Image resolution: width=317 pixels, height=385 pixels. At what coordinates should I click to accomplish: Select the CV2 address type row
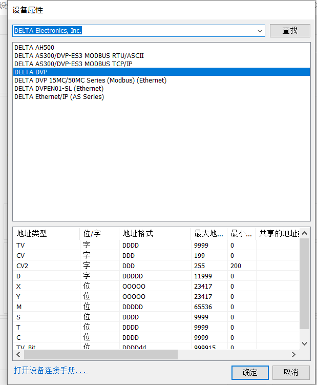coord(156,266)
